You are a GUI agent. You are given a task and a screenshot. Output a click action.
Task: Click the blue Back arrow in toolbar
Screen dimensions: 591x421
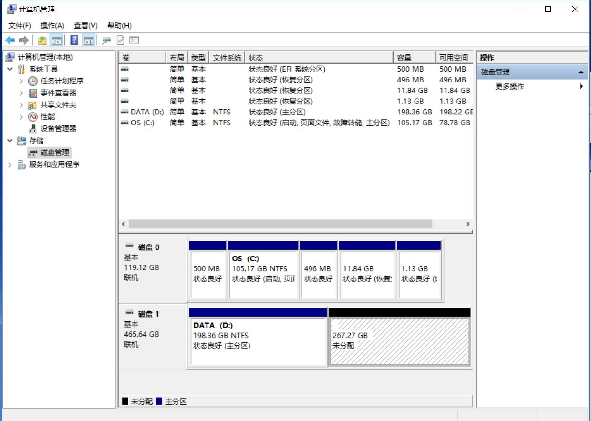[10, 41]
